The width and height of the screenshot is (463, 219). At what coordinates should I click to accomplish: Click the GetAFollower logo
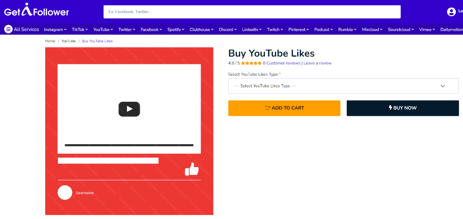tap(36, 11)
